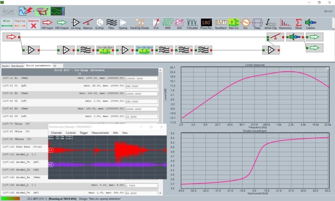
Task: Pick the Filter brick in toolbar
Action: point(111,23)
